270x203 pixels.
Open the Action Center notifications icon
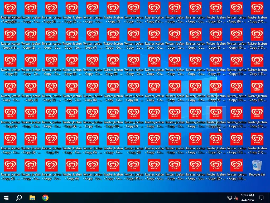261,198
